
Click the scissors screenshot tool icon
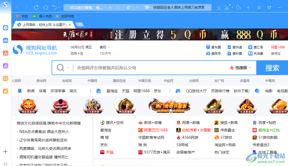pyautogui.click(x=227, y=7)
